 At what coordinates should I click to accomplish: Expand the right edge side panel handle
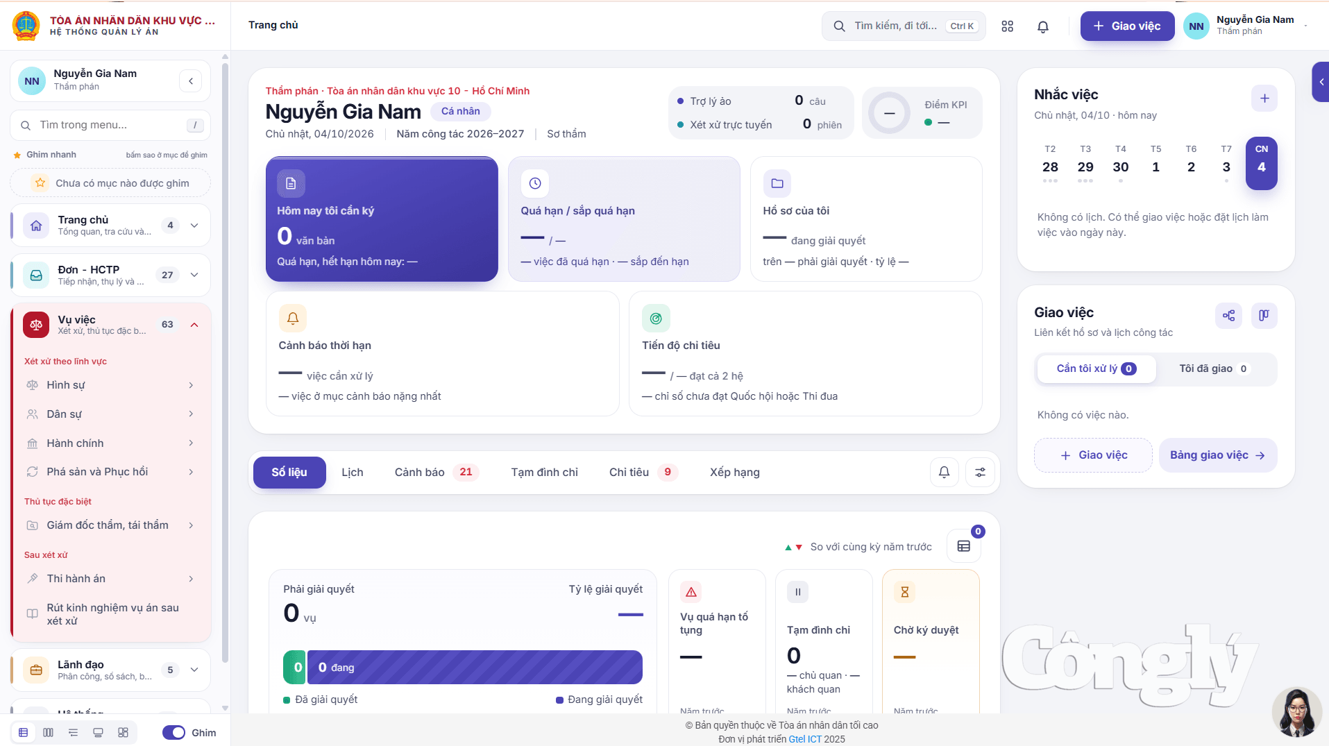tap(1321, 82)
